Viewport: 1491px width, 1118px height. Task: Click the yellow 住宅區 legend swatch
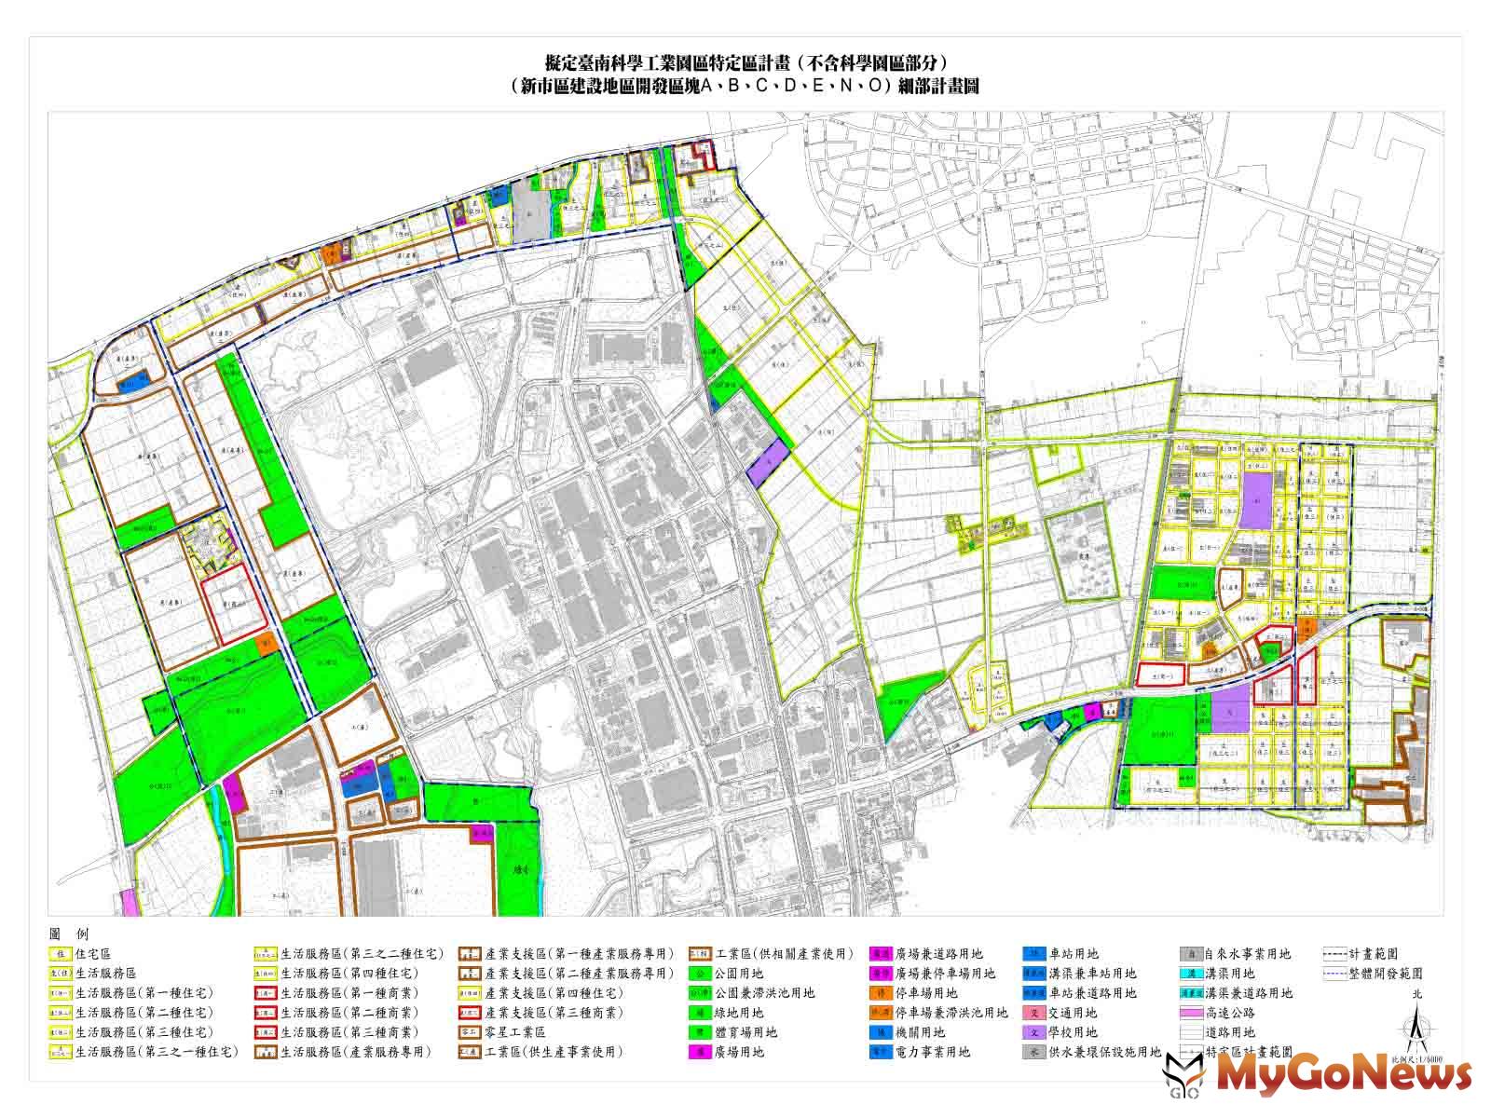coord(60,954)
